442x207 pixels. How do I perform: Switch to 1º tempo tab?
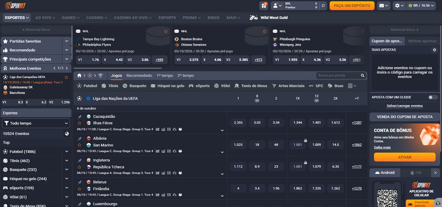click(x=165, y=75)
